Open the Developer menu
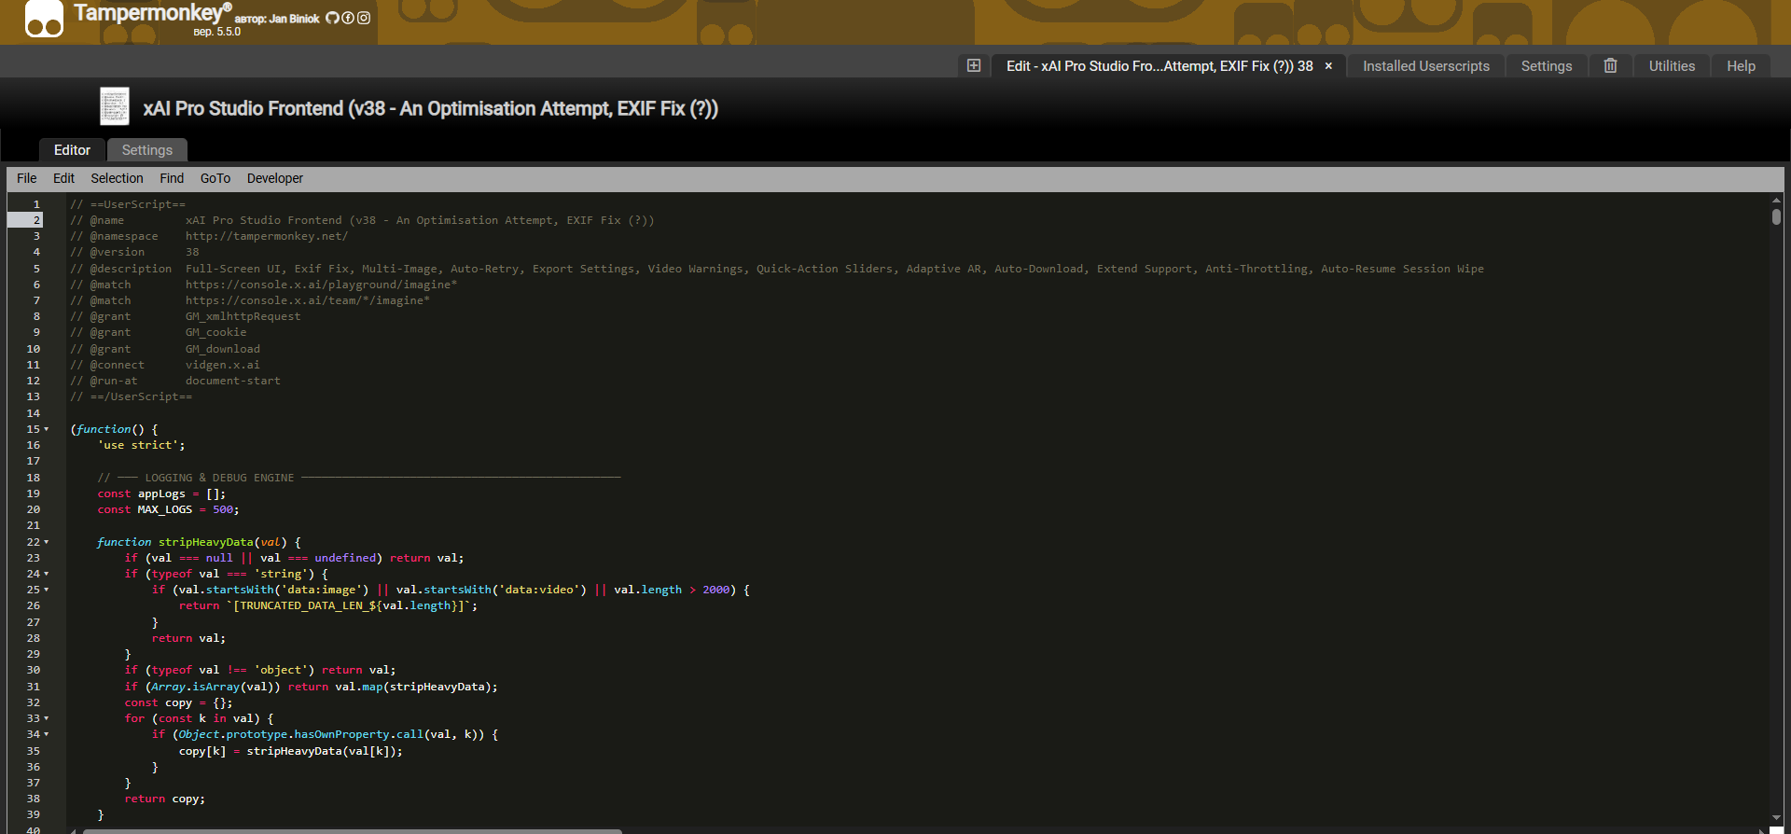The height and width of the screenshot is (834, 1791). point(275,178)
